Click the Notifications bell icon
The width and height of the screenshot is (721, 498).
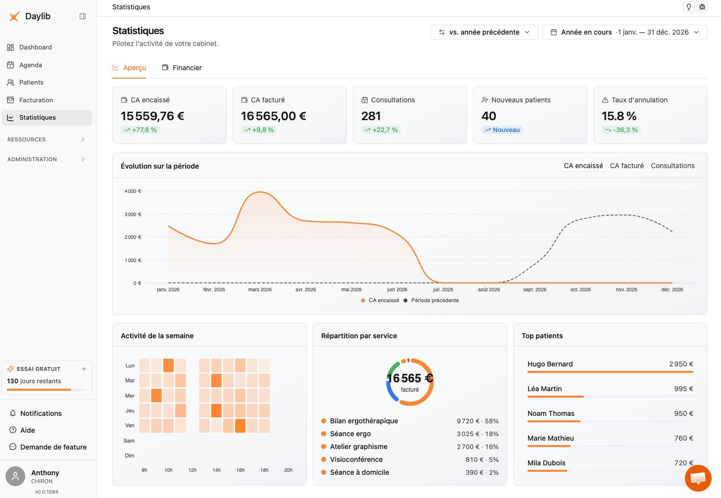coord(13,413)
